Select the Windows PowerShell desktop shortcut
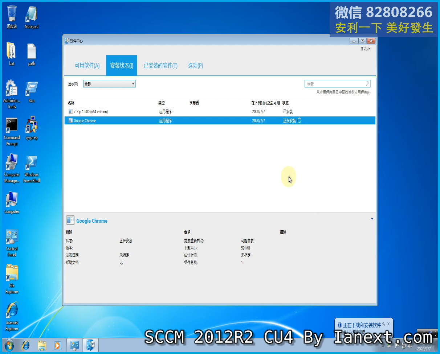Viewport: 440px width, 354px height. [x=32, y=168]
